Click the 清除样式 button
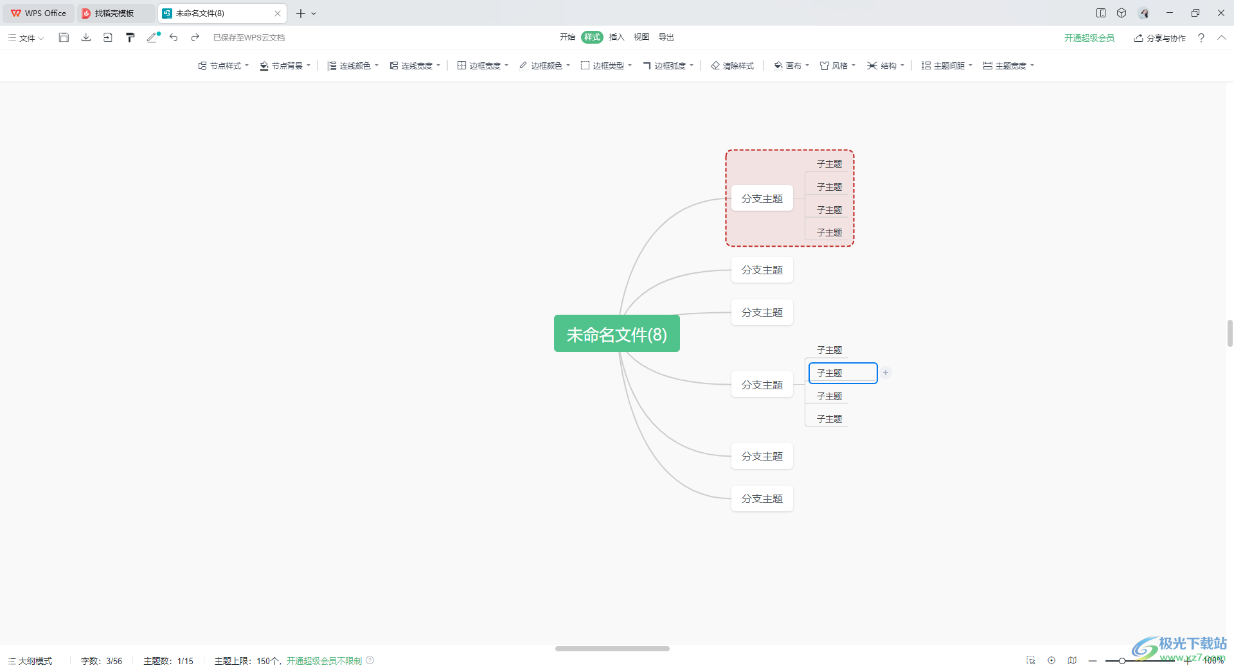This screenshot has height=668, width=1234. click(732, 66)
